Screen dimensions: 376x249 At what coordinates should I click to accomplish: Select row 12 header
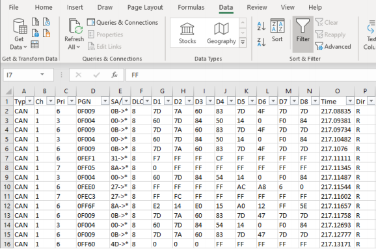pyautogui.click(x=7, y=206)
